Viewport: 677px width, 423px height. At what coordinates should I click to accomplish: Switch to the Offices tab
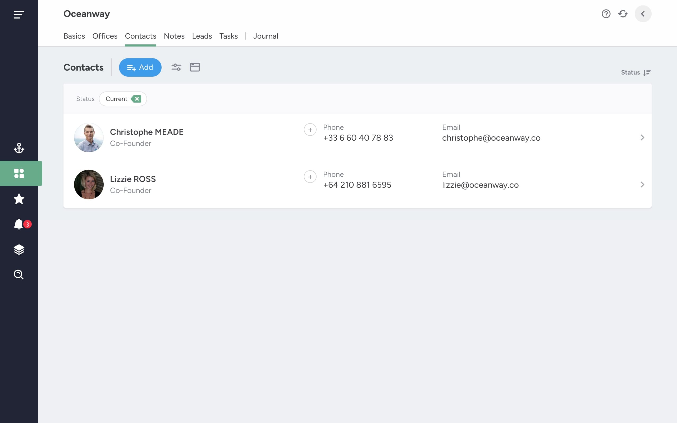click(x=105, y=36)
